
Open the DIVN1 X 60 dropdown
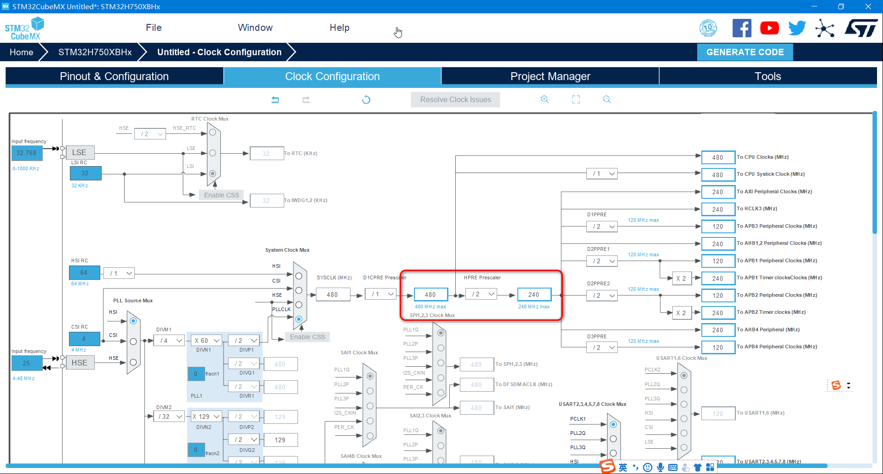(206, 341)
